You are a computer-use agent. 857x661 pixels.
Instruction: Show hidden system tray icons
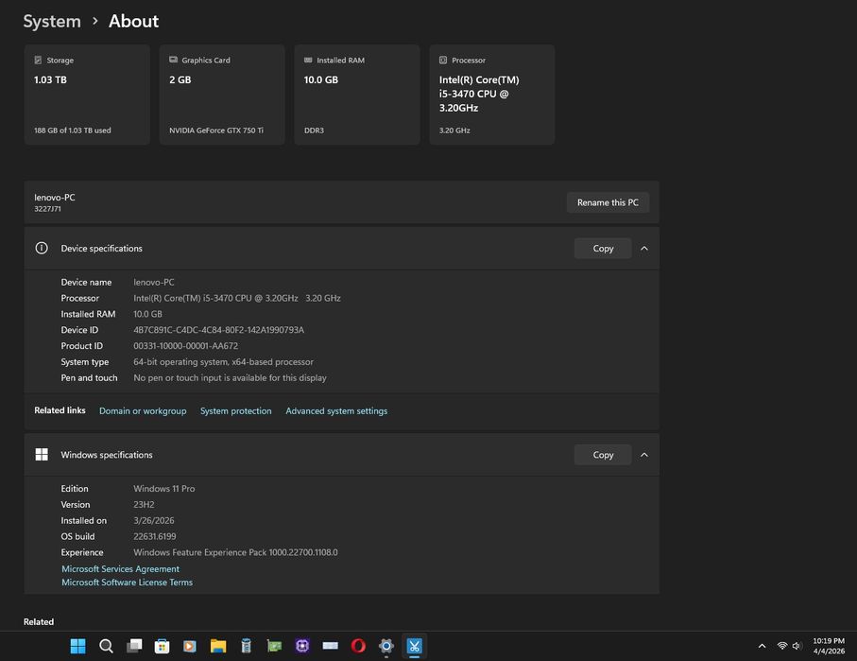coord(762,646)
